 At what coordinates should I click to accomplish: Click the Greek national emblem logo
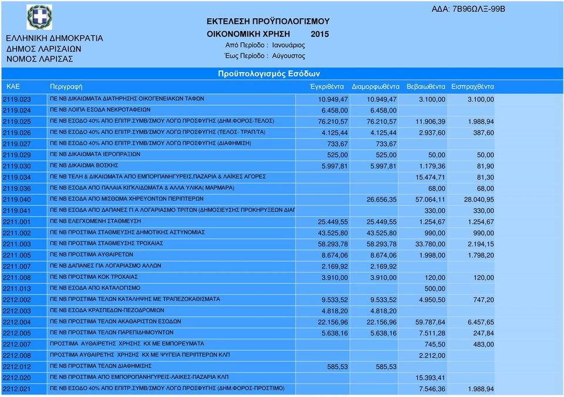(39, 17)
